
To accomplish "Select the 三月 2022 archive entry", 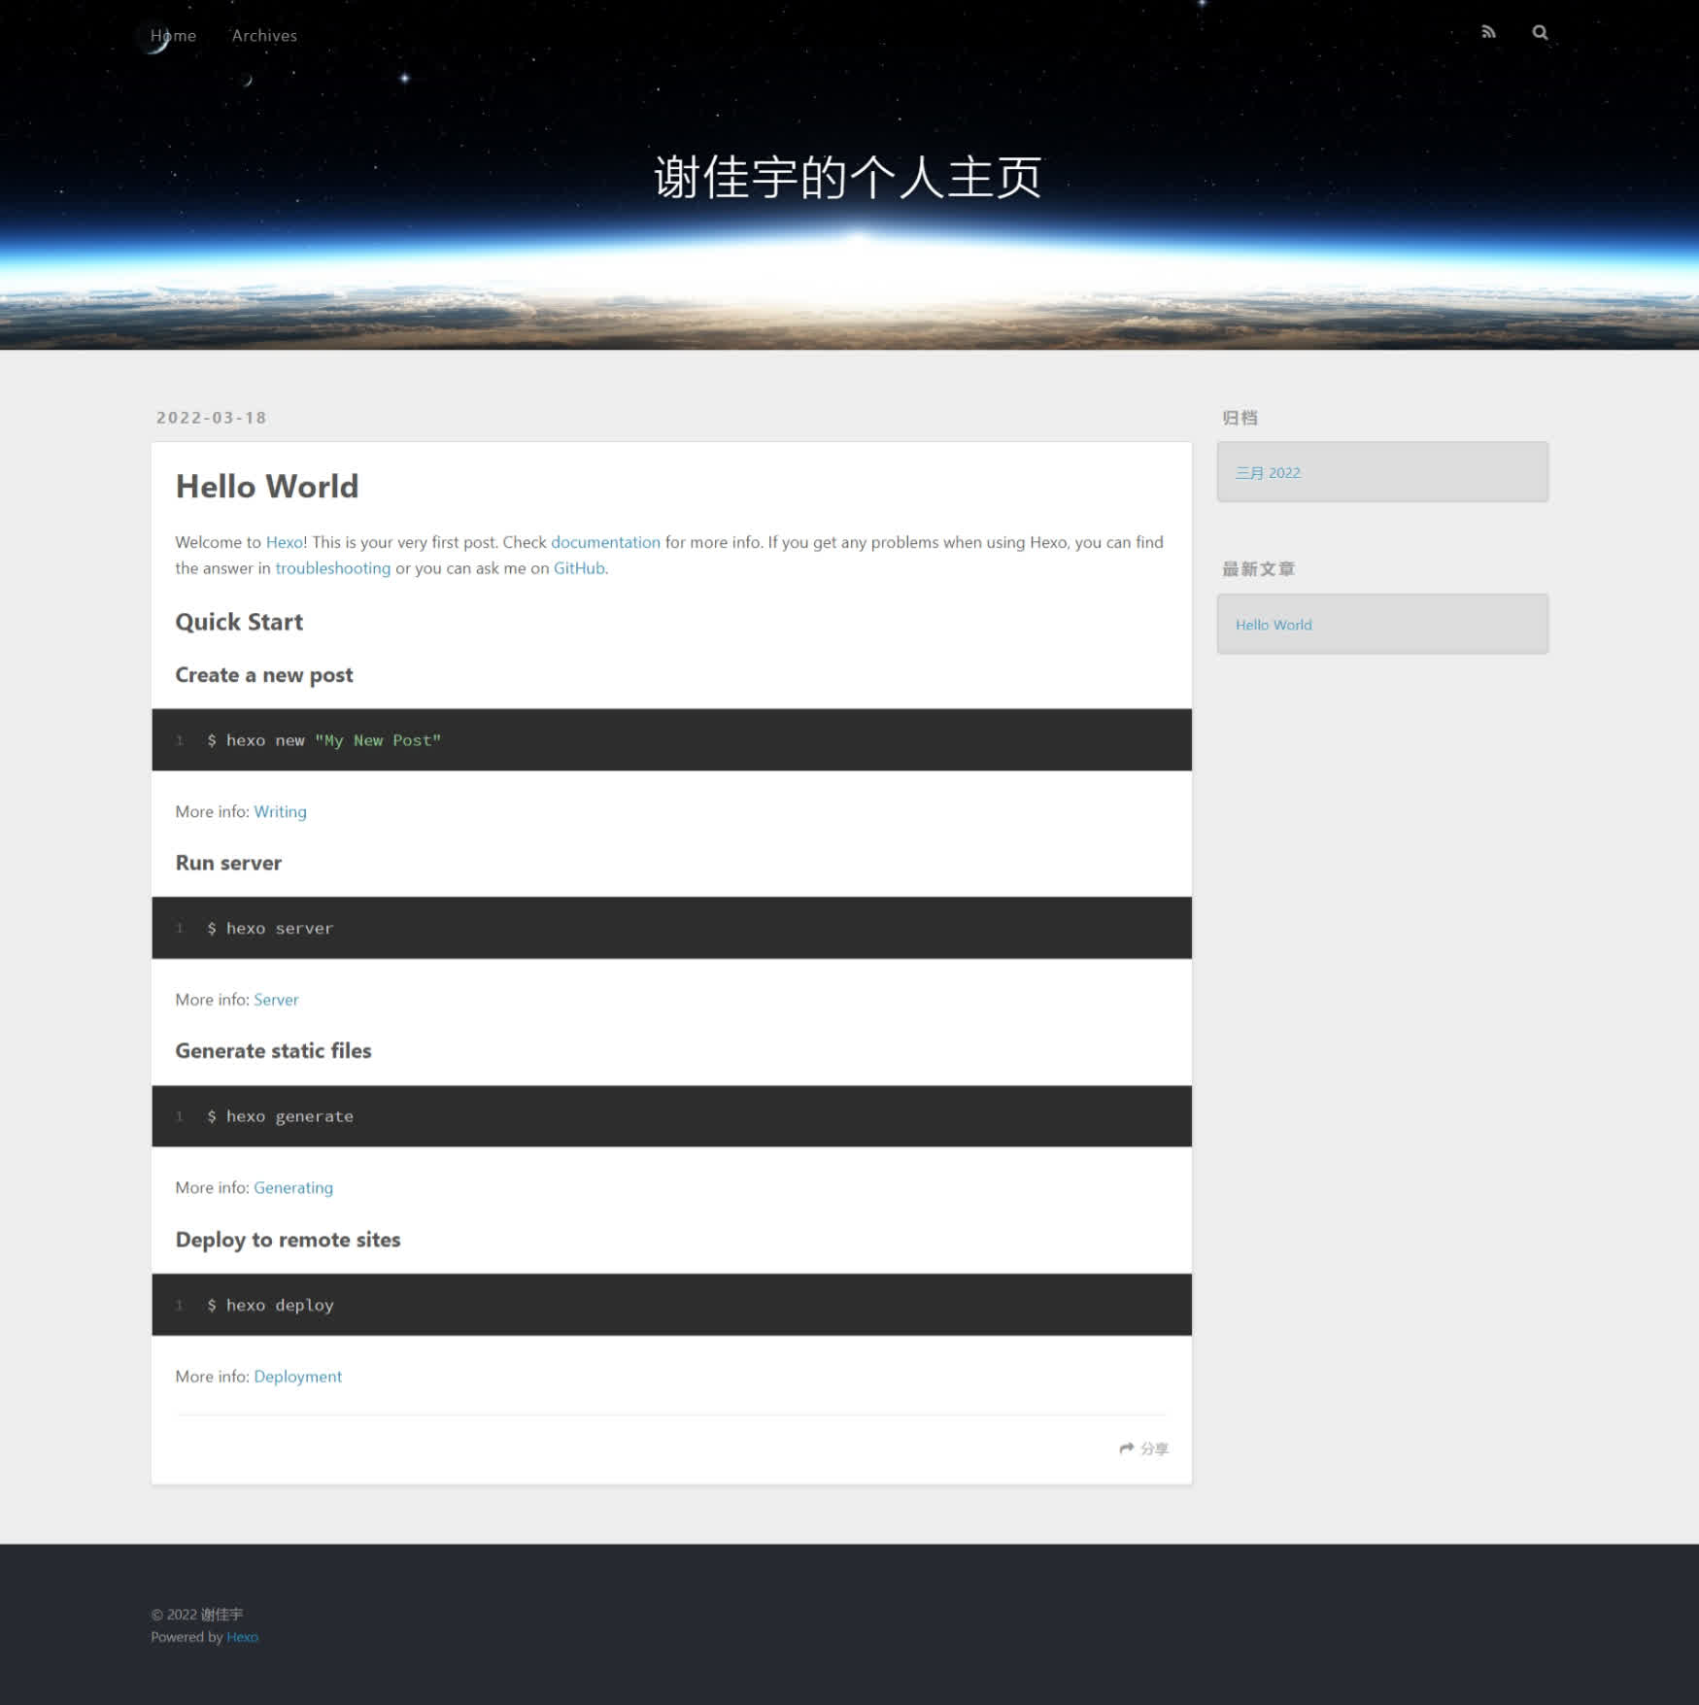I will pos(1268,473).
